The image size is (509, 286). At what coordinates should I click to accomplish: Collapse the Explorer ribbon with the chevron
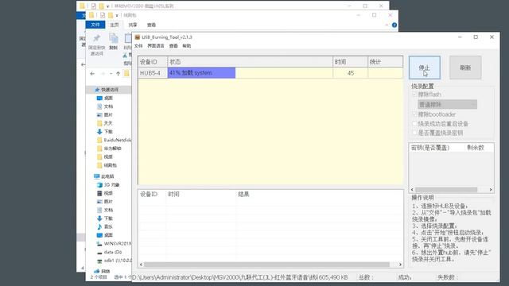pyautogui.click(x=387, y=25)
